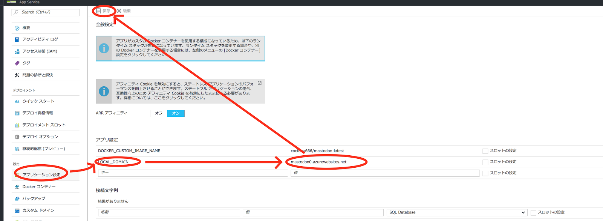The width and height of the screenshot is (603, 221).
Task: Click the save (保存) disk icon
Action: click(x=98, y=11)
